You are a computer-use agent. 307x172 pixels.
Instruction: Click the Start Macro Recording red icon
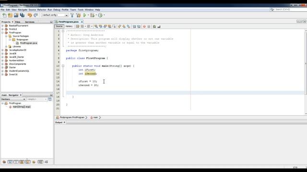tap(144, 26)
